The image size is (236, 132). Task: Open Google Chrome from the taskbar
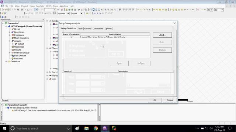click(x=96, y=128)
